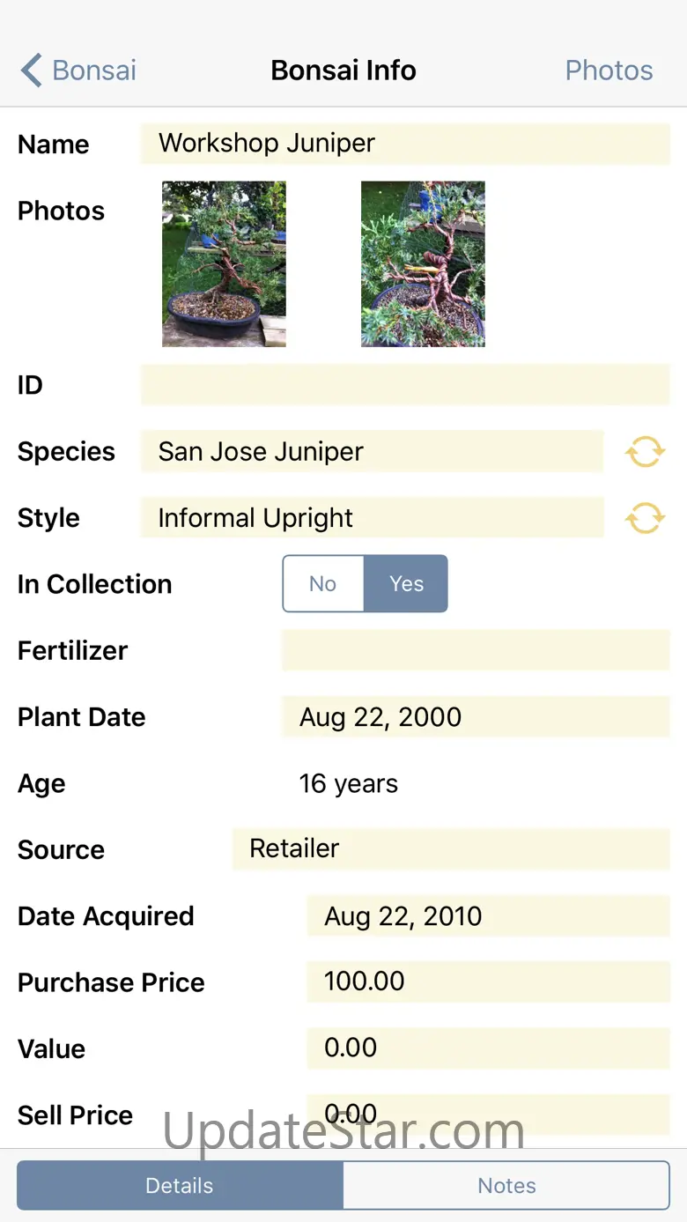The image size is (687, 1222).
Task: Tap the empty Fertilizer field
Action: (476, 650)
